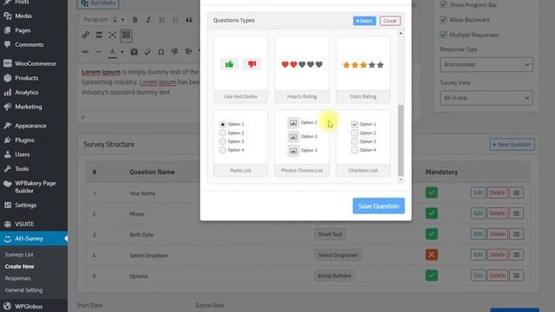
Task: Select the Checkbox List question type
Action: [x=362, y=143]
